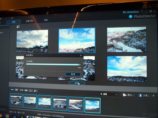Click the magnifier icon in search box

pos(101,94)
